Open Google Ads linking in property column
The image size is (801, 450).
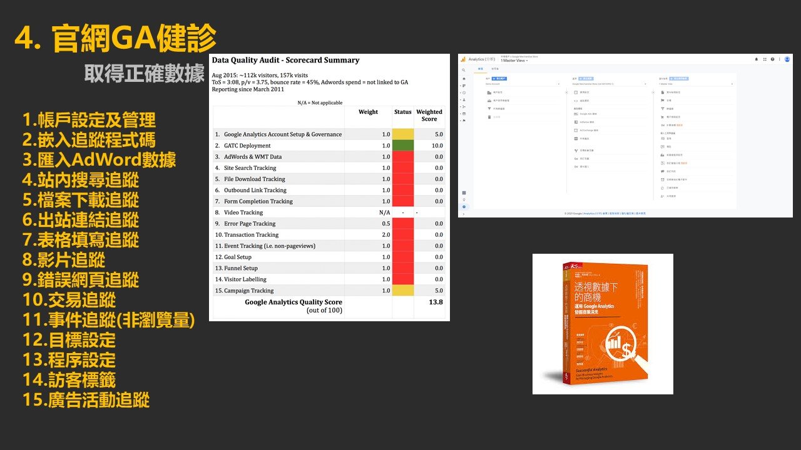tap(588, 114)
